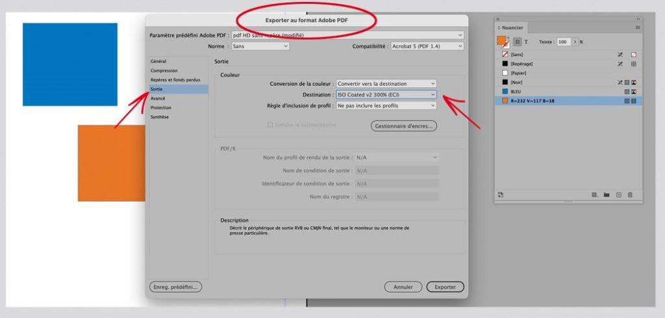Screen dimensions: 665x318
Task: Select Avancé in export dialog sidebar
Action: [x=179, y=98]
